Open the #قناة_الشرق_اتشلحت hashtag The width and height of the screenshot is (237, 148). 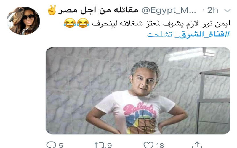(x=189, y=34)
